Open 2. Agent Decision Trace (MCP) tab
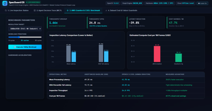Image resolution: width=212 pixels, height=111 pixels. pos(48,11)
